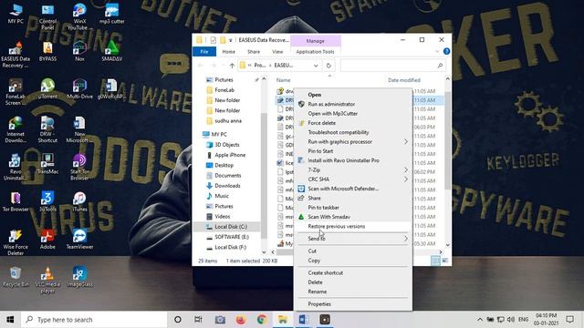This screenshot has width=584, height=328.
Task: Collapse the Explorer ribbon chevron
Action: pos(437,51)
